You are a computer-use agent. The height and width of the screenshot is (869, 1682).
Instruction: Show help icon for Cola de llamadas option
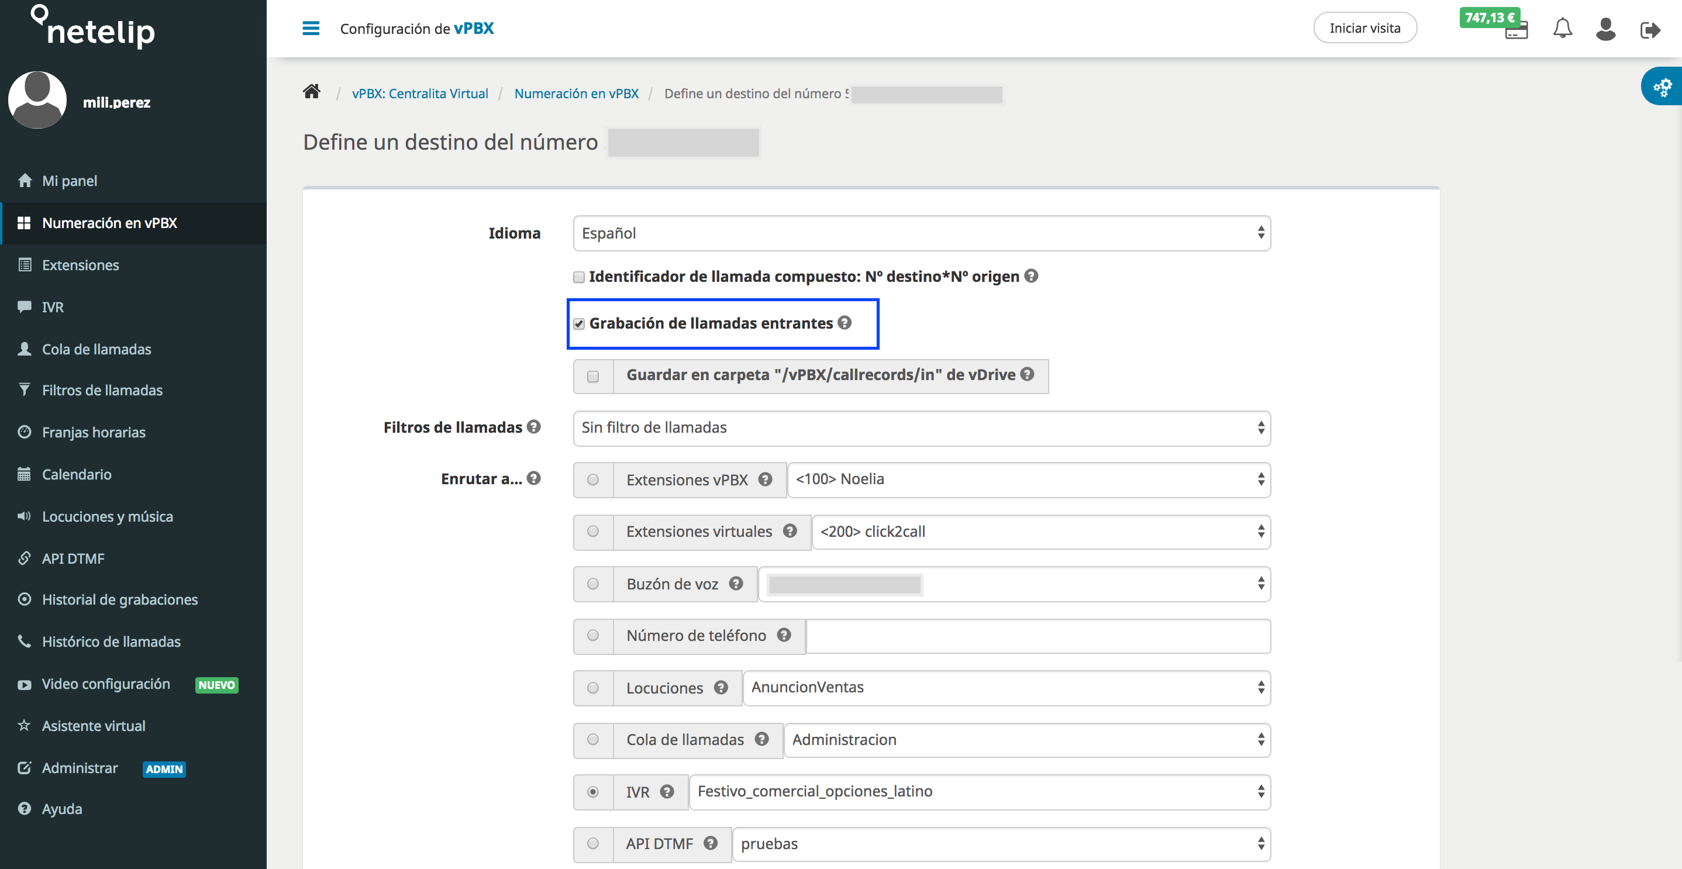click(x=761, y=739)
